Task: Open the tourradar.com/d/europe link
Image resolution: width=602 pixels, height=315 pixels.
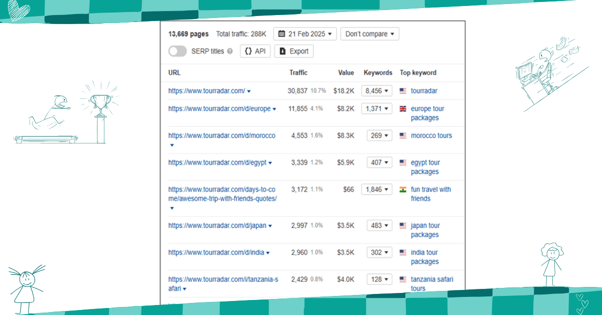Action: (x=219, y=109)
